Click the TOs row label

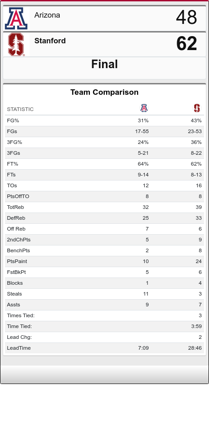12,185
